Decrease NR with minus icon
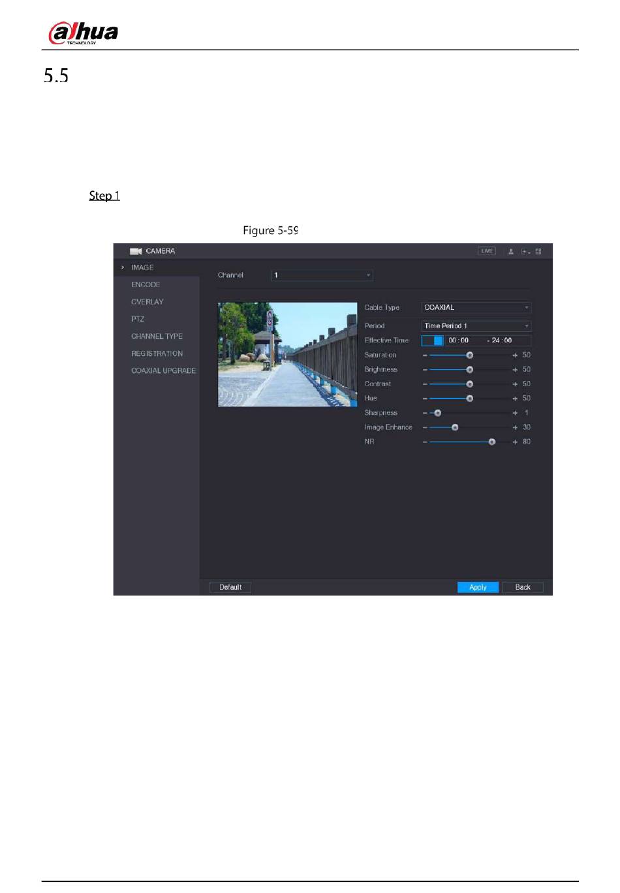The height and width of the screenshot is (893, 620). tap(425, 442)
